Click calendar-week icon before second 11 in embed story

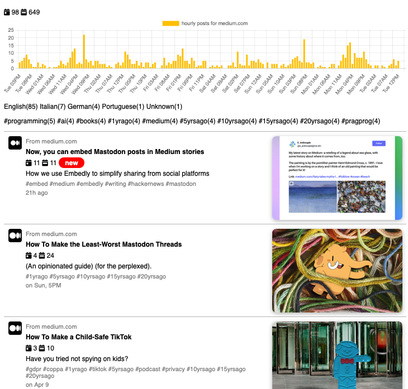[45, 163]
